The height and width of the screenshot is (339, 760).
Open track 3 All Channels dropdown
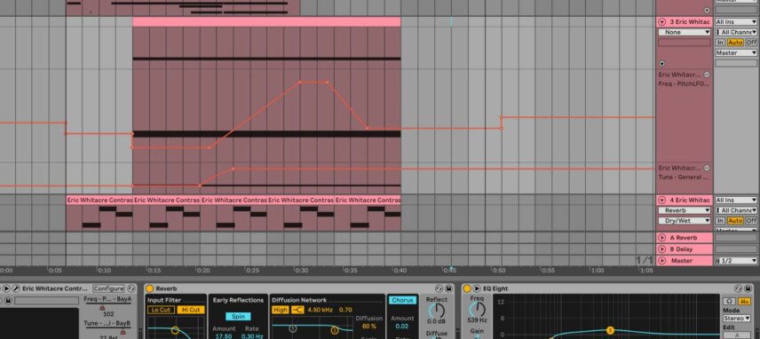click(736, 33)
